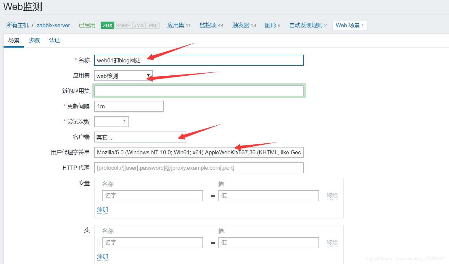
Task: Click the 更新间隔 field showing 1m
Action: 129,106
